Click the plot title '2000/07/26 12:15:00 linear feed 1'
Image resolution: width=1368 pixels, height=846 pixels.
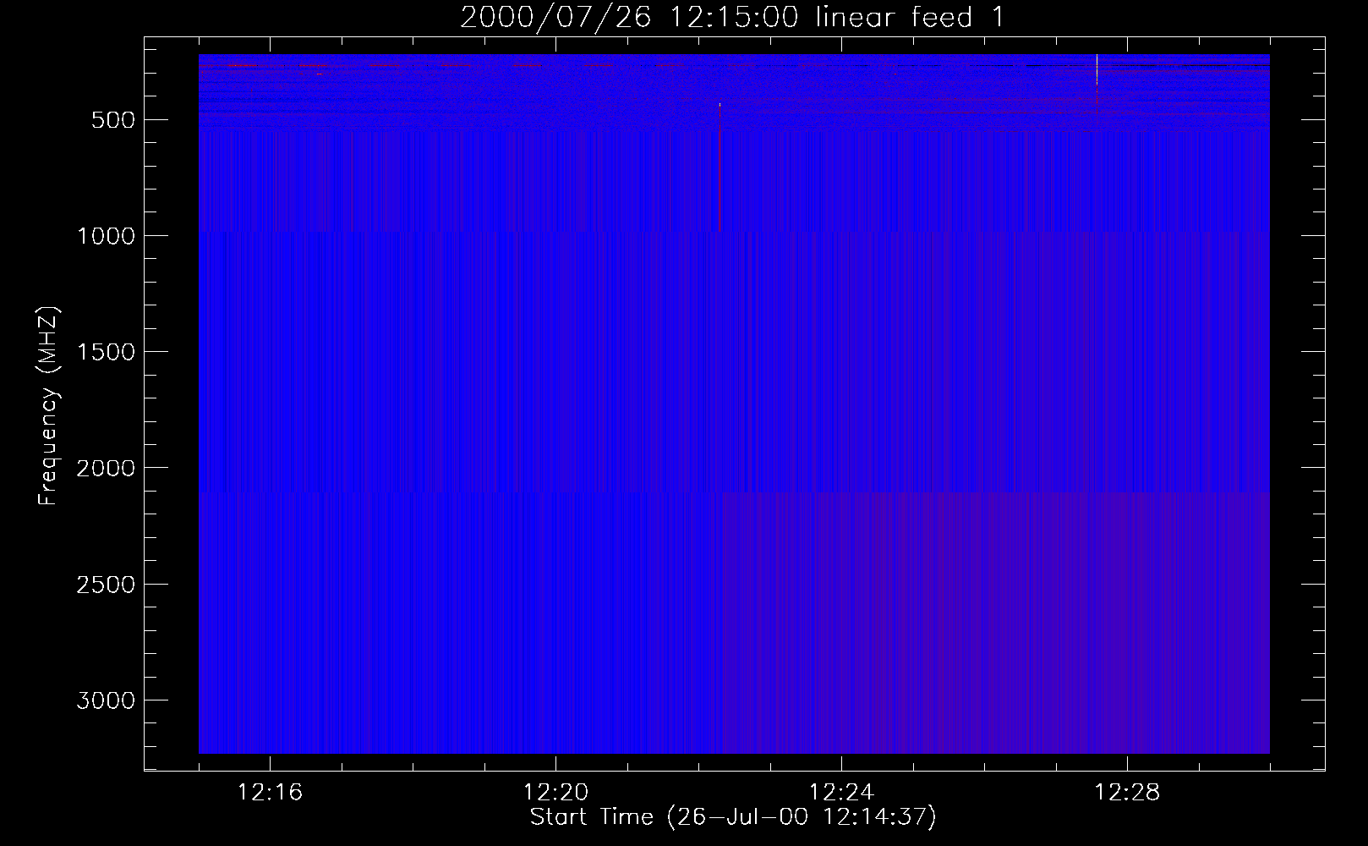pyautogui.click(x=732, y=18)
